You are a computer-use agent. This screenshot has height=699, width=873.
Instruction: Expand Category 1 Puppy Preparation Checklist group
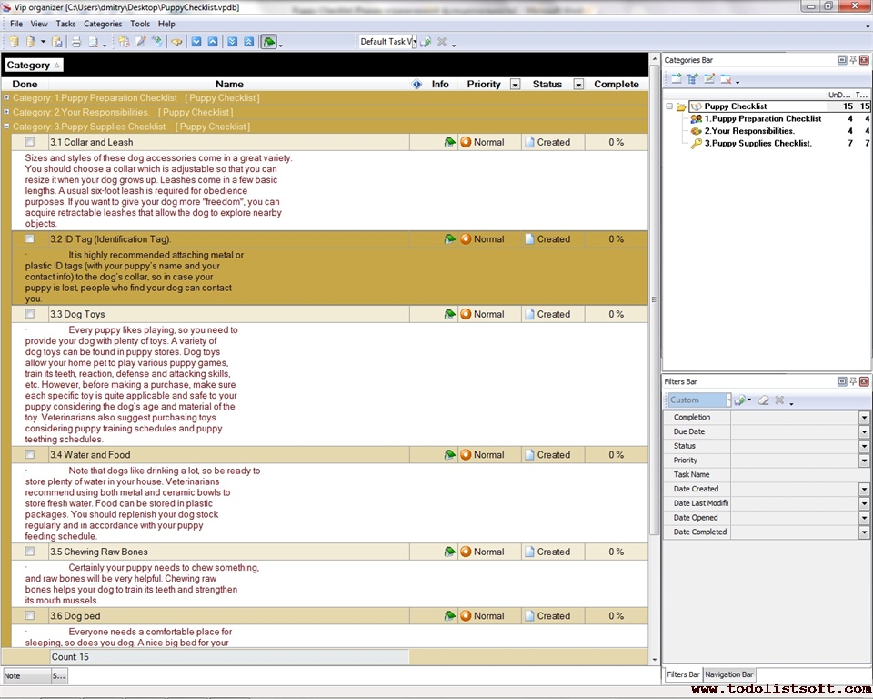7,97
